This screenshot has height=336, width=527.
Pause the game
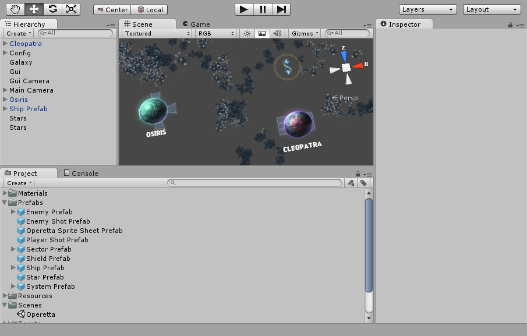263,9
